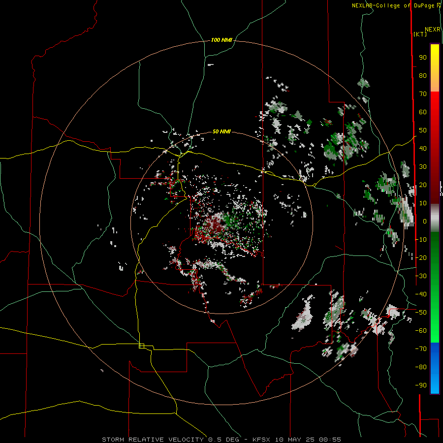The image size is (443, 443).
Task: Click the 30 value on velocity scale
Action: [423, 167]
